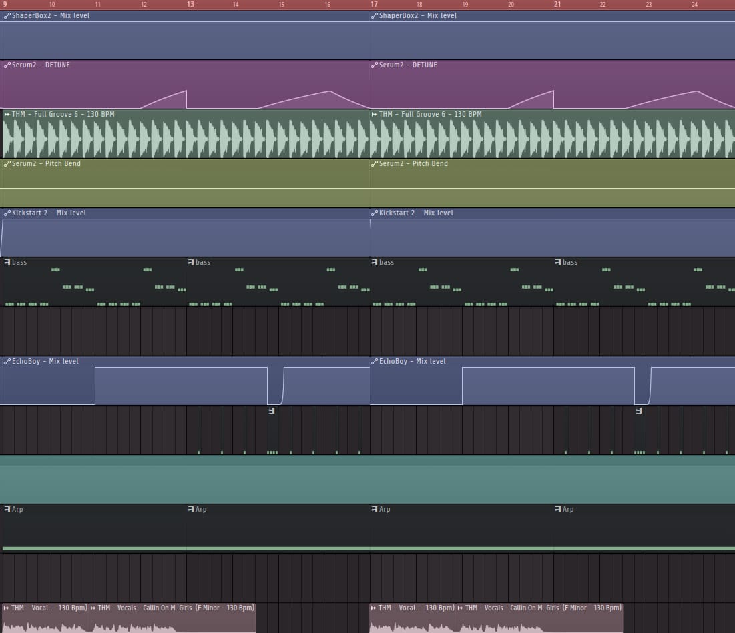Viewport: 735px width, 633px height.
Task: Select the THM Vocal.. 130 Bpm clip at bar 17
Action: pyautogui.click(x=413, y=618)
